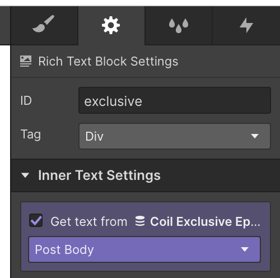Collapse the Inner Text Settings section
This screenshot has height=278, width=280.
point(25,175)
